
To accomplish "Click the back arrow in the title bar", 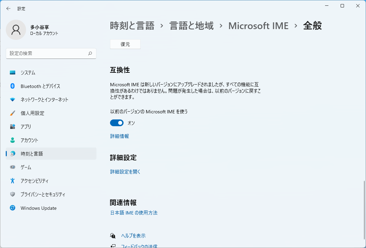I will 8,9.
